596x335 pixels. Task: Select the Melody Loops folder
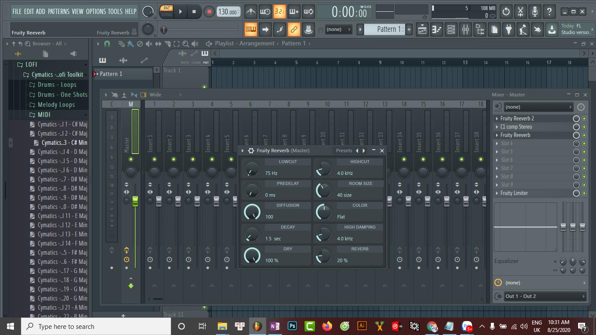(x=56, y=105)
